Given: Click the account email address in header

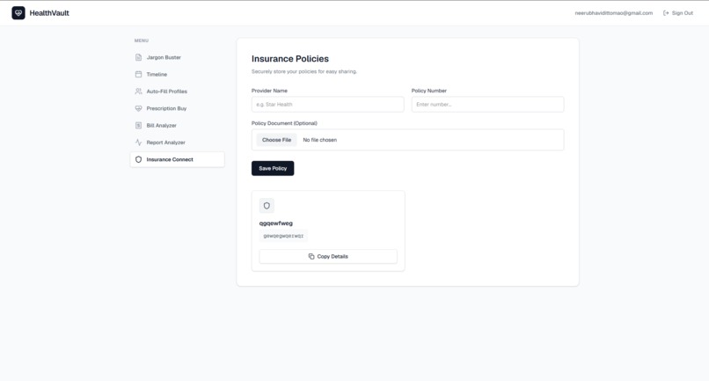Looking at the screenshot, I should click(614, 13).
